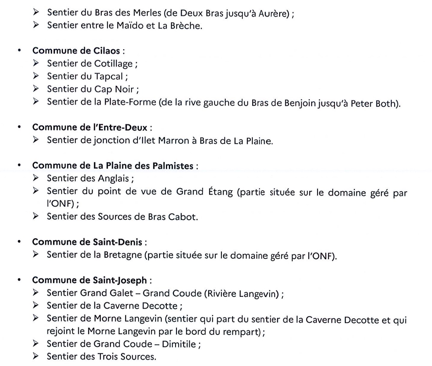
Task: Click the "Sentier du Tapcal" entry
Action: tap(87, 76)
